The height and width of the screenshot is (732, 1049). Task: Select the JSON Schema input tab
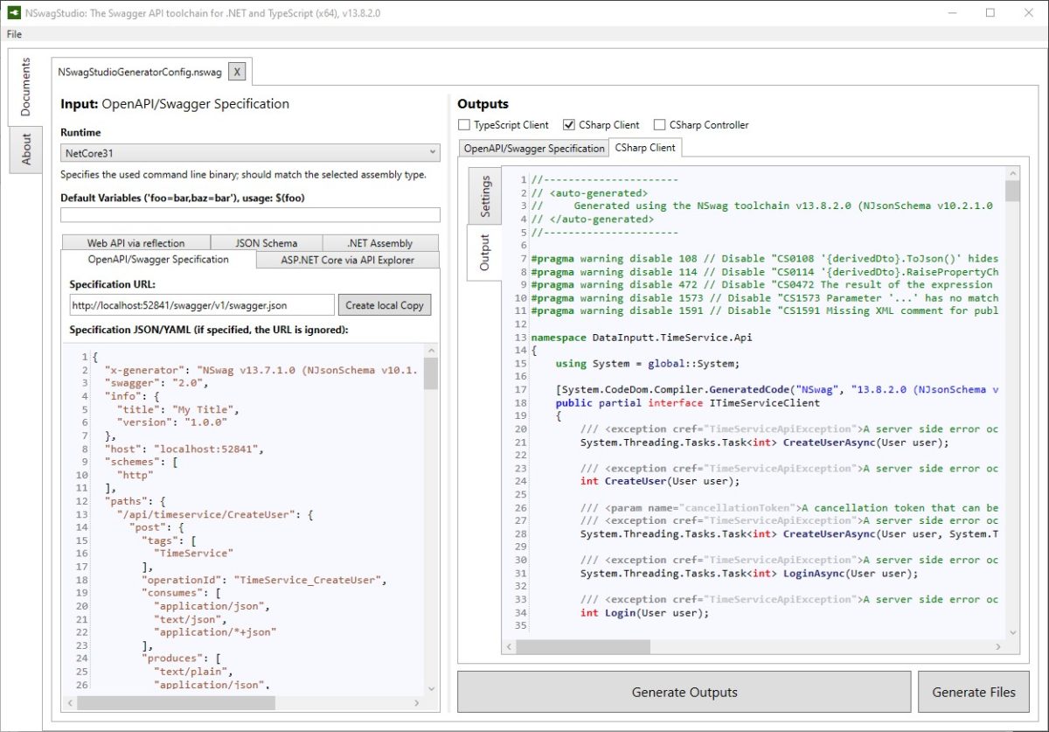point(267,243)
